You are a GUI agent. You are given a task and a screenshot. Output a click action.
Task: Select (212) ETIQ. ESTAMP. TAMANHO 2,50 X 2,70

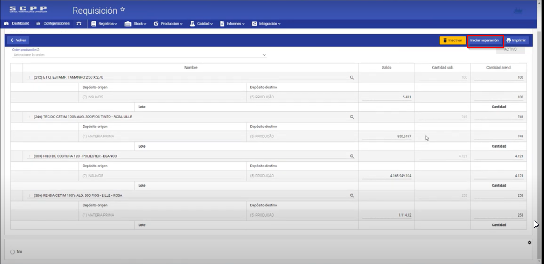pos(68,77)
